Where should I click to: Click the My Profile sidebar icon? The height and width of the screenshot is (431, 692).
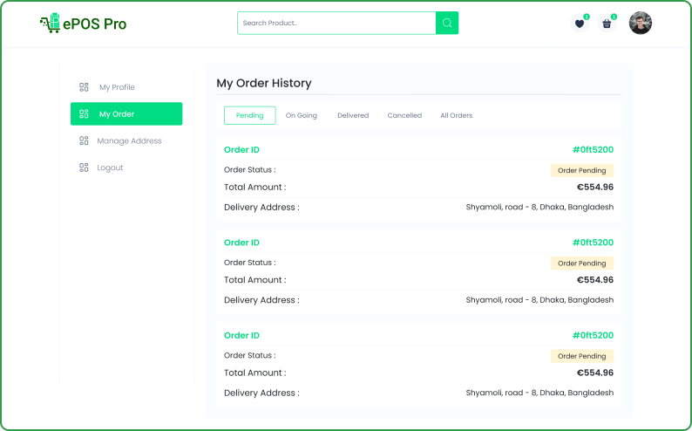tap(84, 87)
